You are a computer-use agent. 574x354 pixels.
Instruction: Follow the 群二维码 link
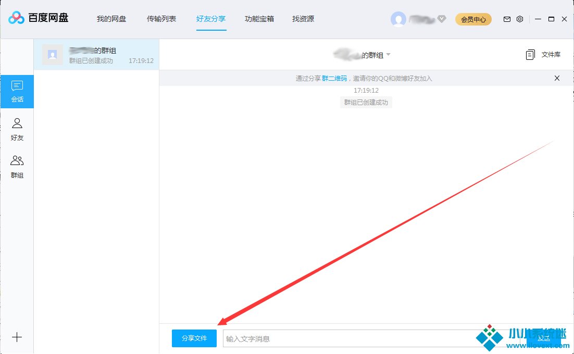pyautogui.click(x=334, y=79)
